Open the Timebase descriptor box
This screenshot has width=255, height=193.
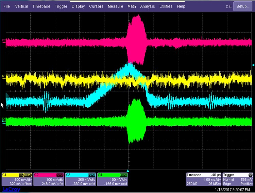(x=203, y=179)
